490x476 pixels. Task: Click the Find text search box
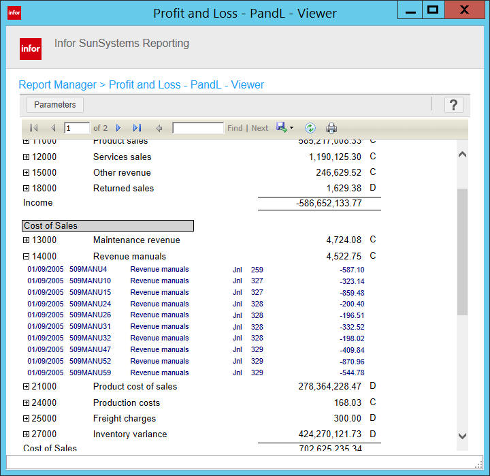coord(198,128)
